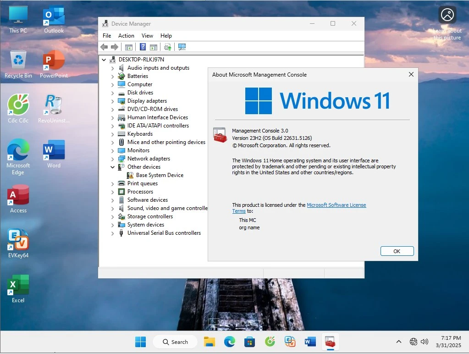The width and height of the screenshot is (469, 354).
Task: Select the Base System Device warning icon
Action: pyautogui.click(x=130, y=175)
